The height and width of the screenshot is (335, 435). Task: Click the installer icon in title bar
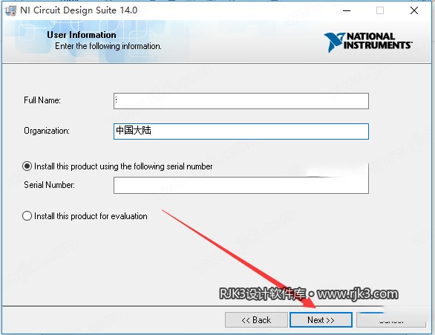pos(10,10)
